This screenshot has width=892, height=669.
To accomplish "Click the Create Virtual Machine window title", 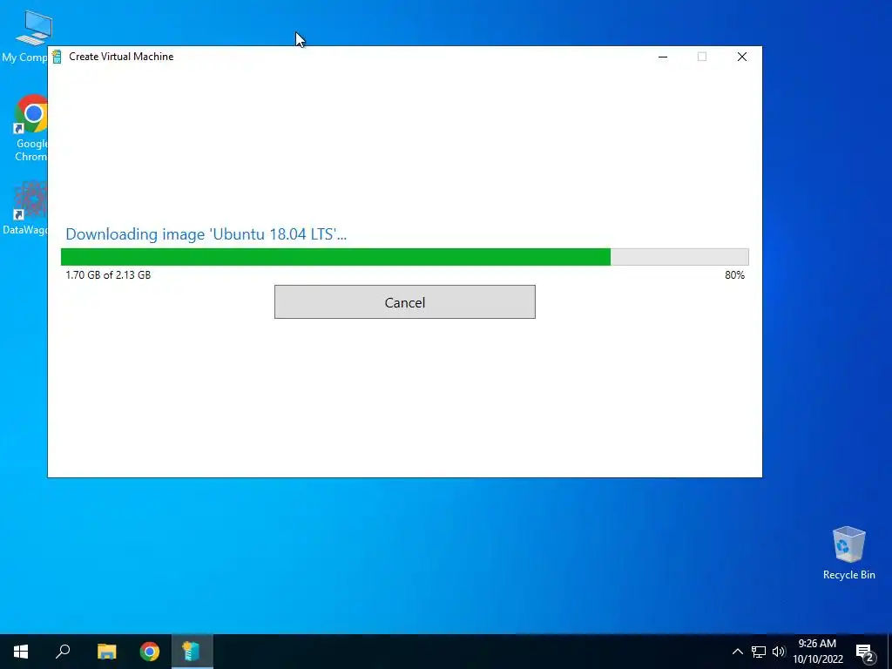I will coord(121,57).
